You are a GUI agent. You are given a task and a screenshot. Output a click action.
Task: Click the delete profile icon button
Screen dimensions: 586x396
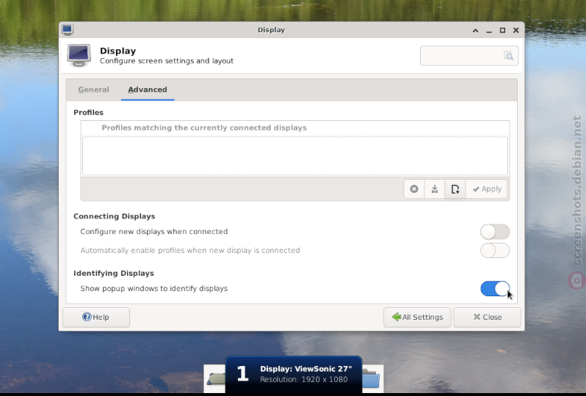tap(414, 189)
